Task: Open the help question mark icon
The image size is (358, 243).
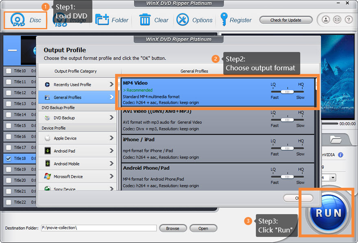Action: tap(348, 20)
